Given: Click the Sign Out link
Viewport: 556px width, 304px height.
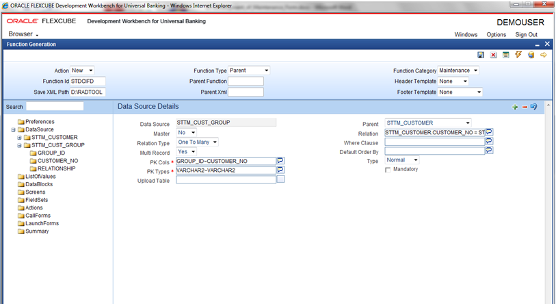Looking at the screenshot, I should coord(526,34).
